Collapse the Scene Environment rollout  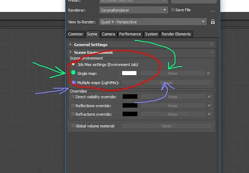141,53
